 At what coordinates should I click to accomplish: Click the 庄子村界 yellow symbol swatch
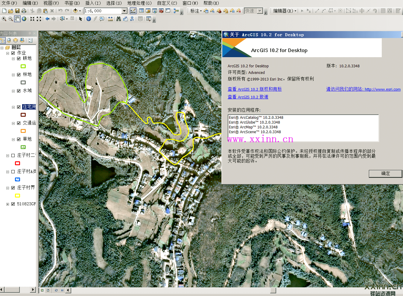pos(18,196)
